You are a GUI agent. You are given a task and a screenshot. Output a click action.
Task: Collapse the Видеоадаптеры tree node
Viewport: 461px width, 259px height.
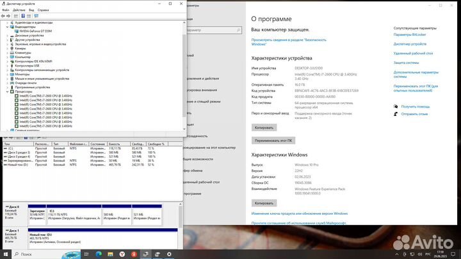[x=7, y=27]
